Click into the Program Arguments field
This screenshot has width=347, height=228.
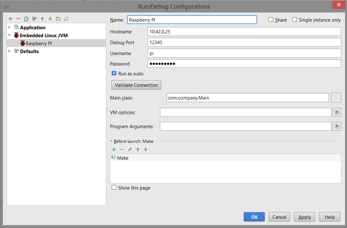pos(246,126)
